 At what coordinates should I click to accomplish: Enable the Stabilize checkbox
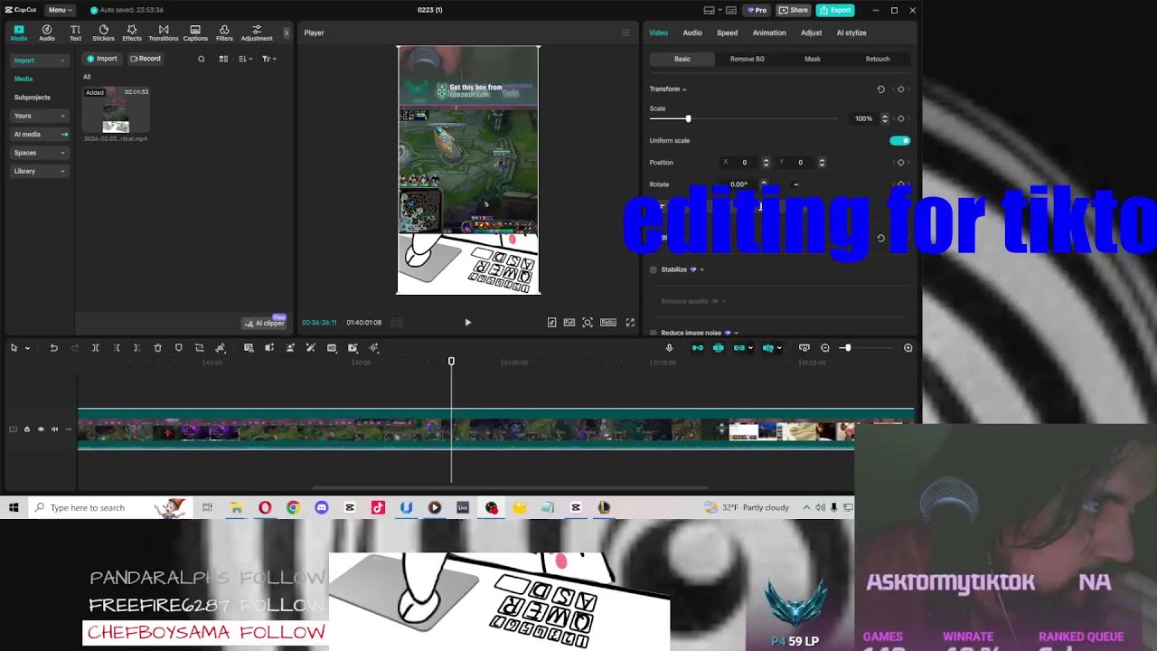coord(654,269)
